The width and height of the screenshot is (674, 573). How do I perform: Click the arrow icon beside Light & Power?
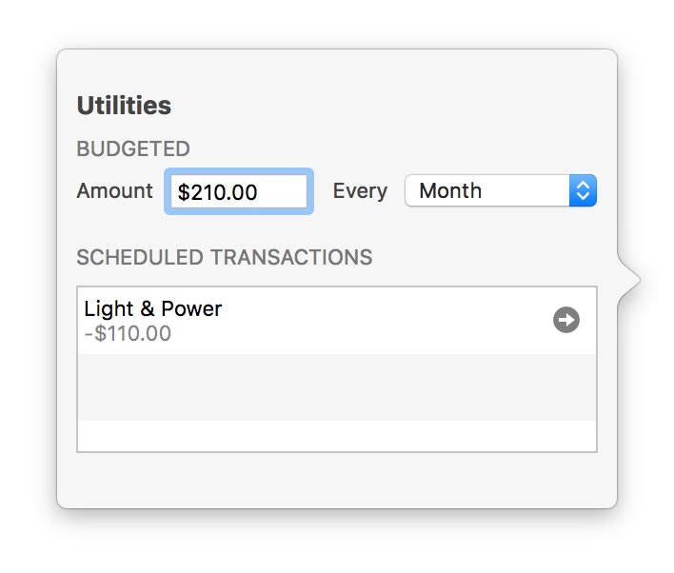click(x=566, y=320)
